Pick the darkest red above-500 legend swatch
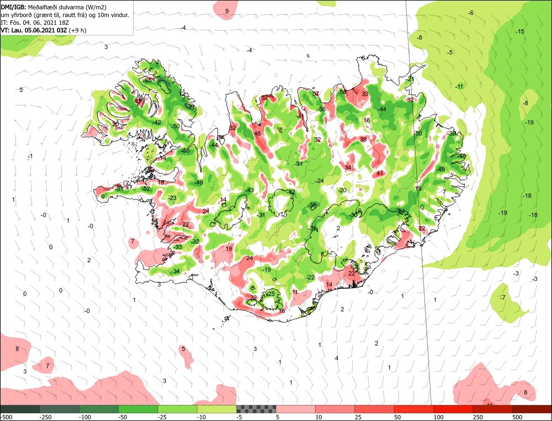This screenshot has height=421, width=552. click(532, 409)
